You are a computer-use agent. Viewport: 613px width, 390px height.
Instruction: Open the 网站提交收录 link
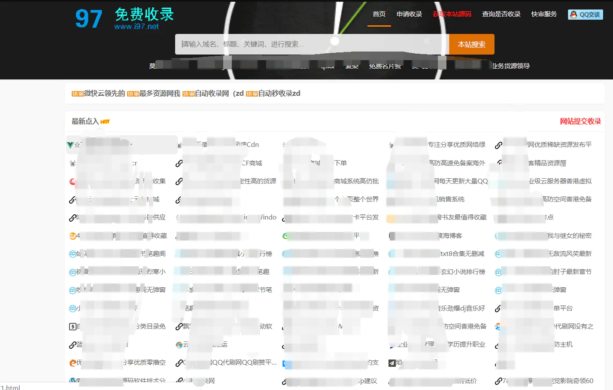(580, 121)
